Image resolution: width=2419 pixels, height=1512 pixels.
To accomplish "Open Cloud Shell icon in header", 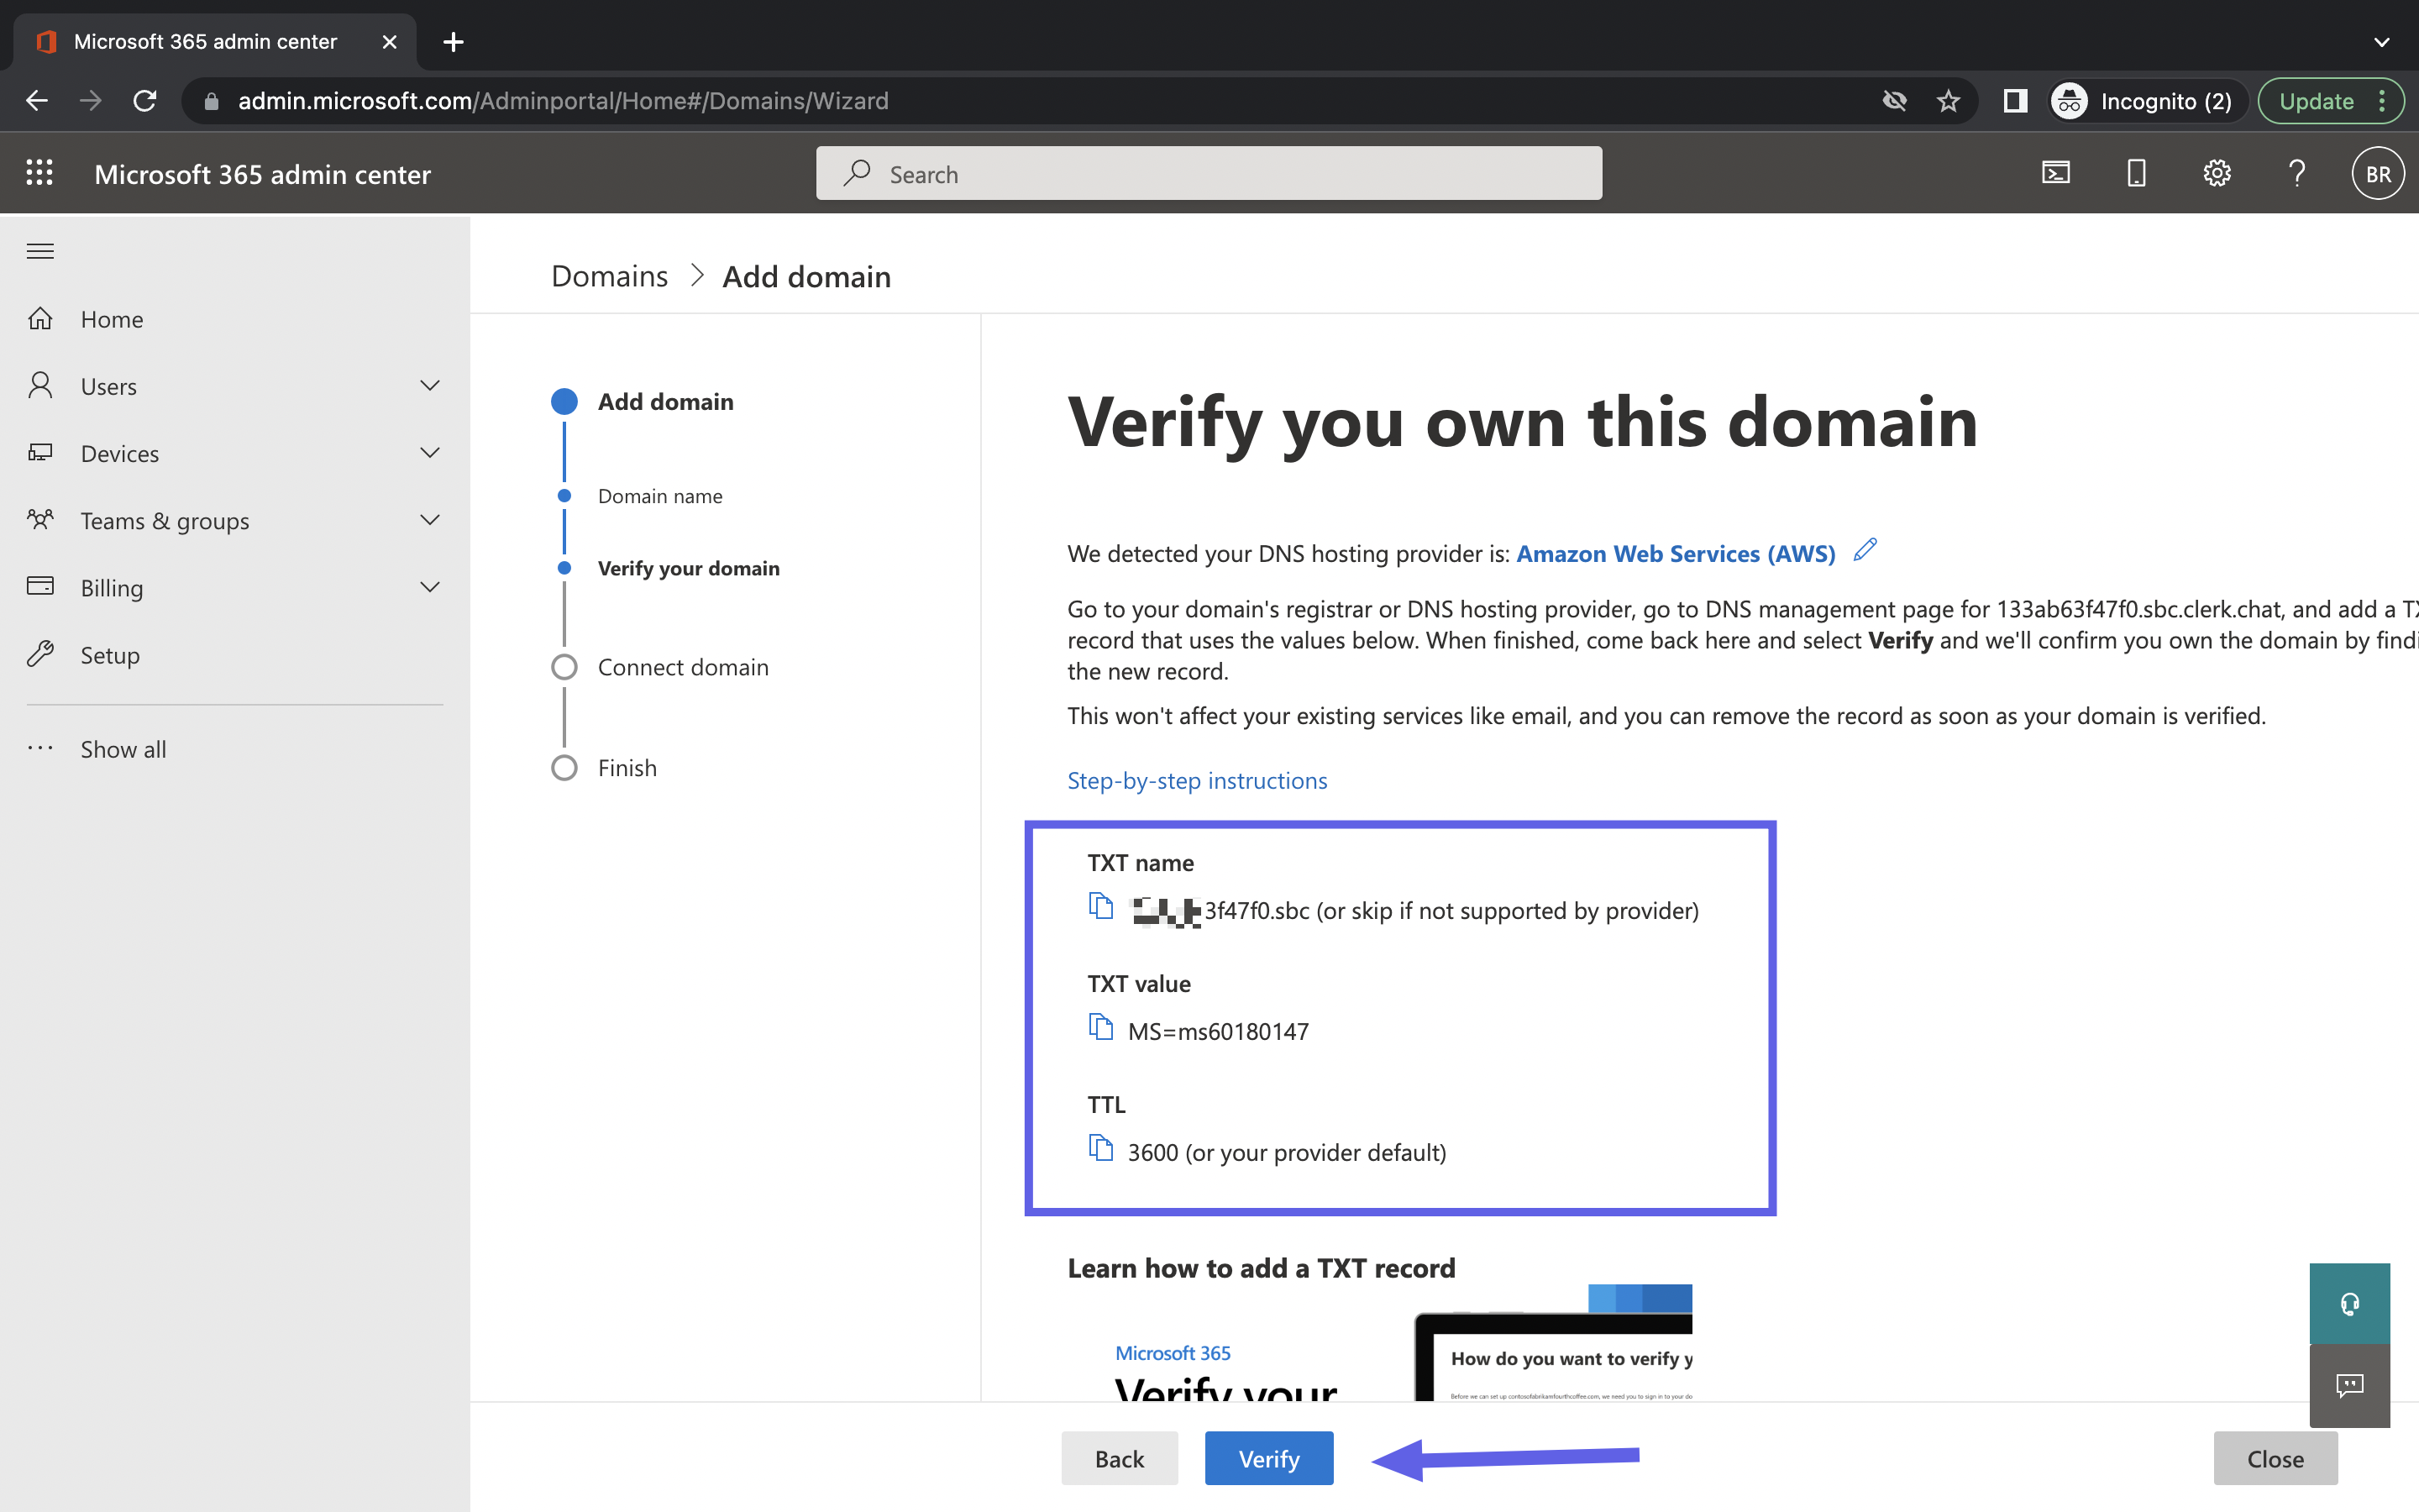I will coord(2056,173).
